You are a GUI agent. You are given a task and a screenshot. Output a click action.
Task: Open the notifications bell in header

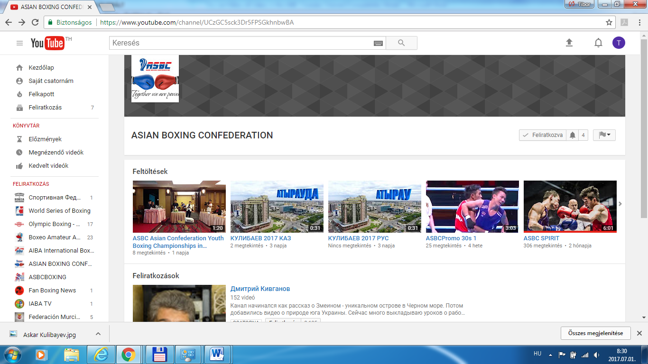(x=598, y=43)
